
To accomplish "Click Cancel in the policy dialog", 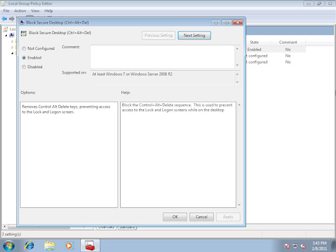I will [202, 217].
